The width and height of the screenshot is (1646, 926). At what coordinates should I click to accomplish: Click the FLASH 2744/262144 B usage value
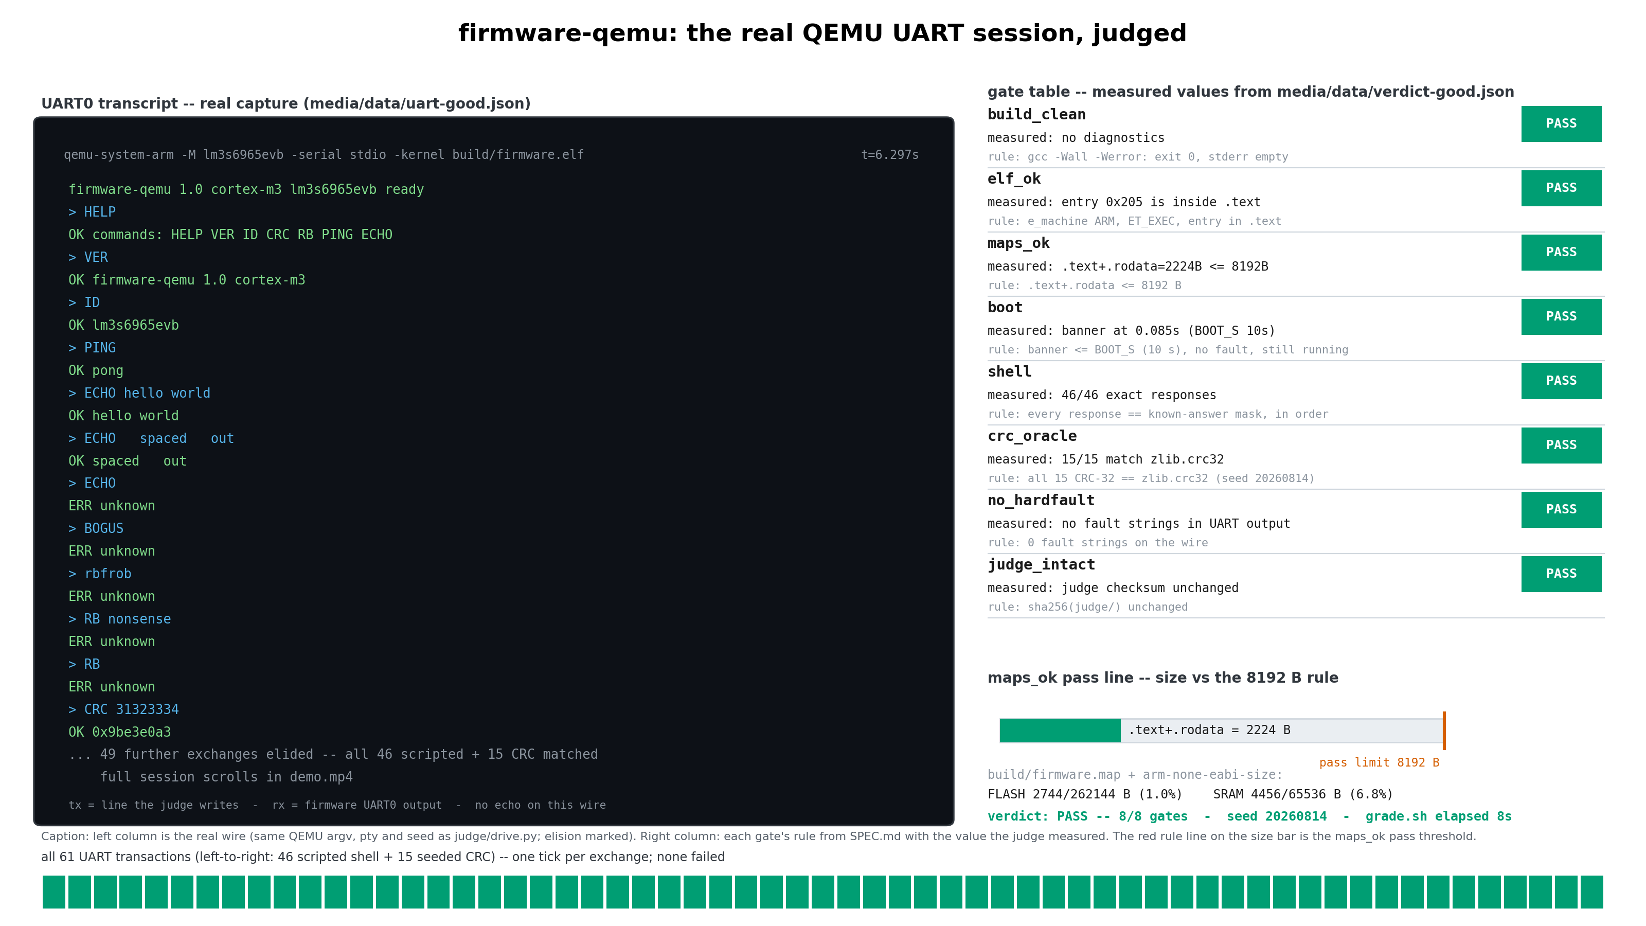(1084, 794)
